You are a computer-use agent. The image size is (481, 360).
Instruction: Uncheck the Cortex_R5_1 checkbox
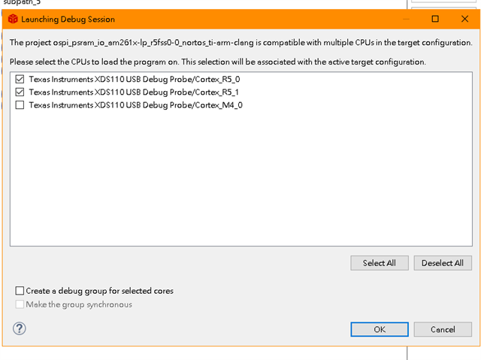[20, 92]
